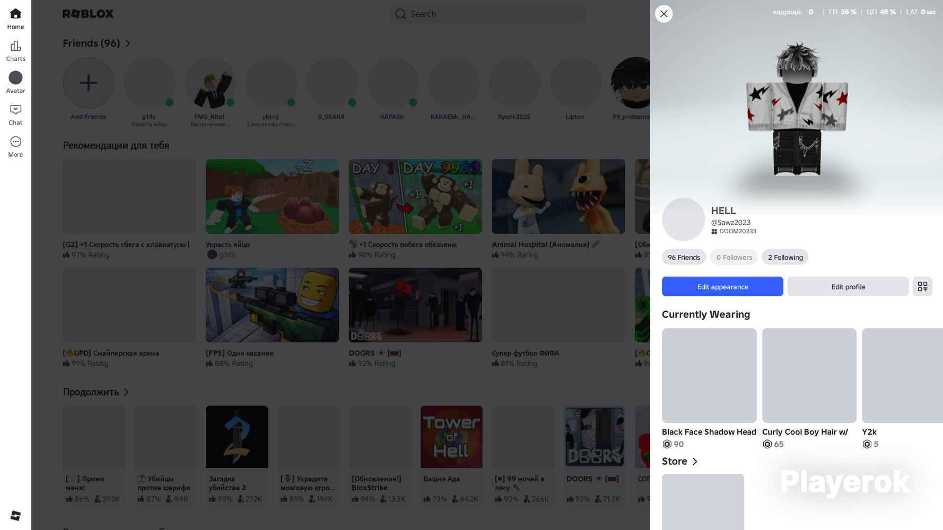
Task: Open the Продолжить heading link
Action: (91, 392)
